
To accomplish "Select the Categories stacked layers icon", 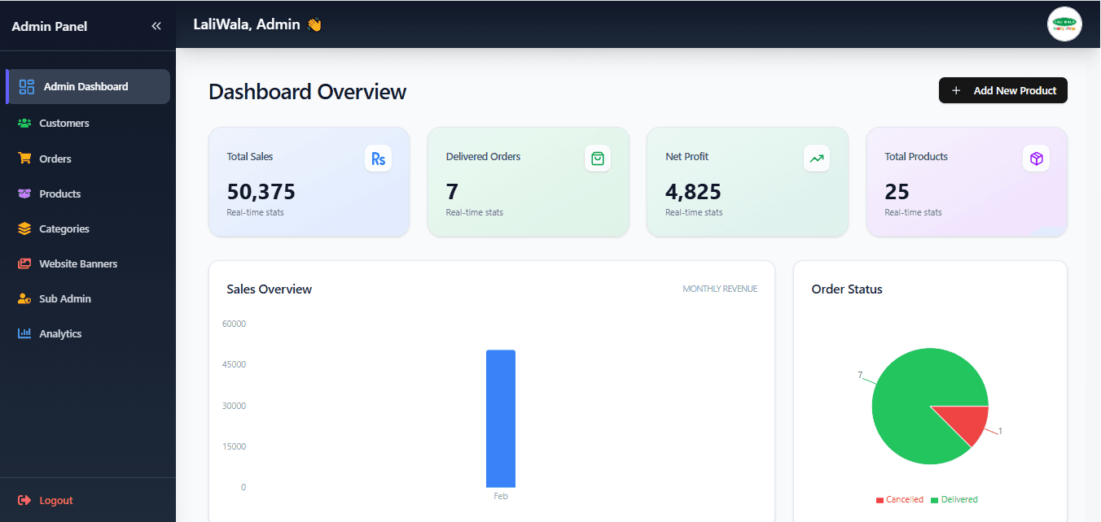I will point(24,228).
